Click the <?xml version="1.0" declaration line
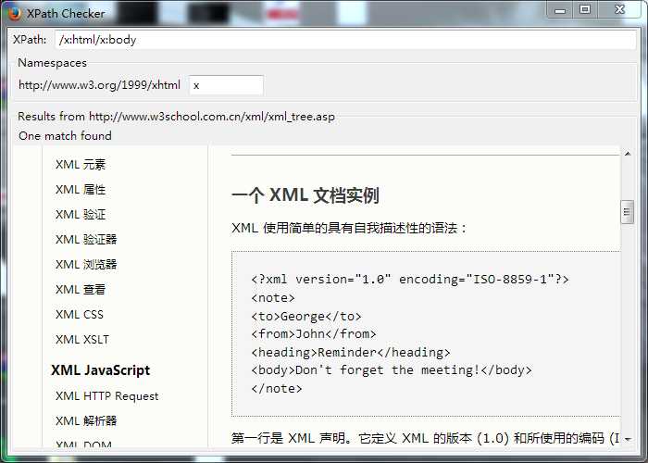The image size is (648, 463). tap(410, 280)
